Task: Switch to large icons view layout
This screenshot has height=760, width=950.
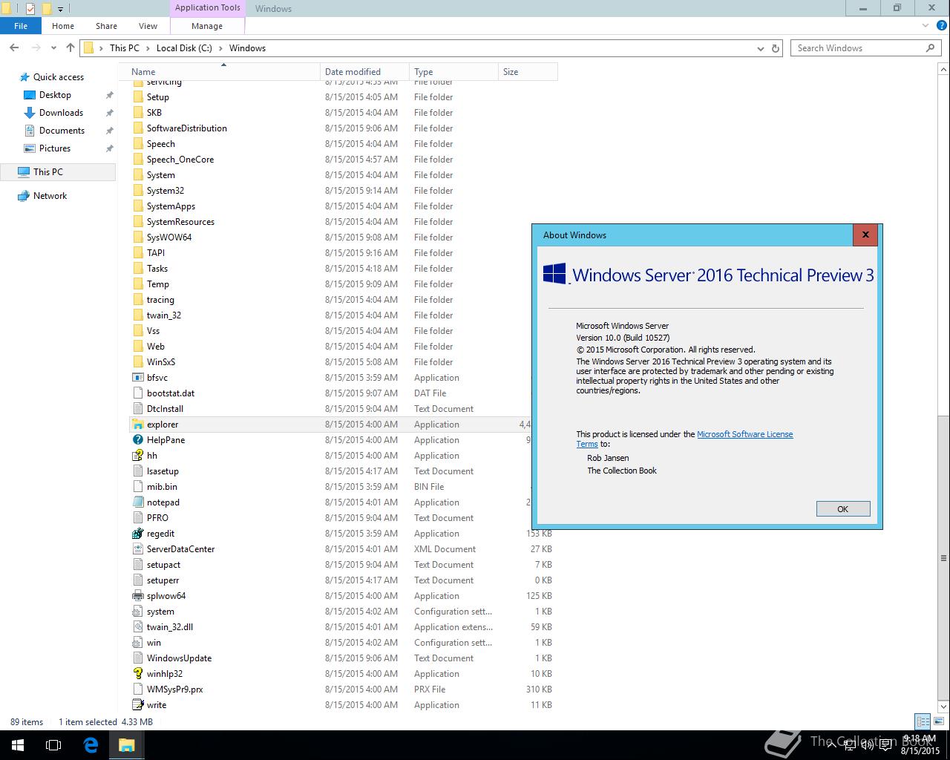Action: 937,721
